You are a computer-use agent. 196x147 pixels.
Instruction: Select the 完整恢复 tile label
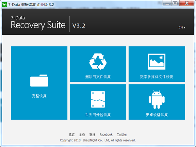[x=39, y=96]
